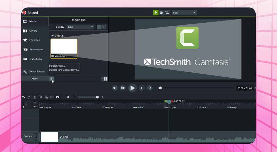Redo the last action
This screenshot has height=152, width=277.
[x=29, y=97]
